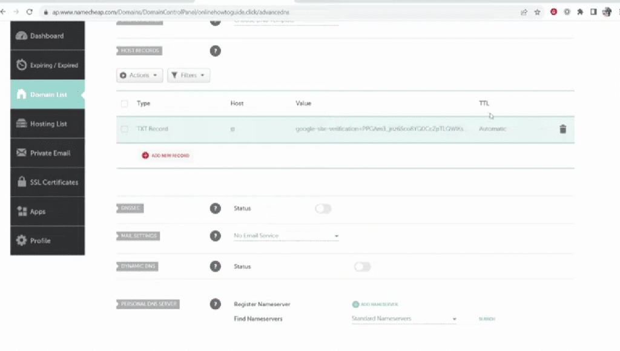Turn on the Dynamic DNS status switch
The image size is (620, 351).
[362, 266]
